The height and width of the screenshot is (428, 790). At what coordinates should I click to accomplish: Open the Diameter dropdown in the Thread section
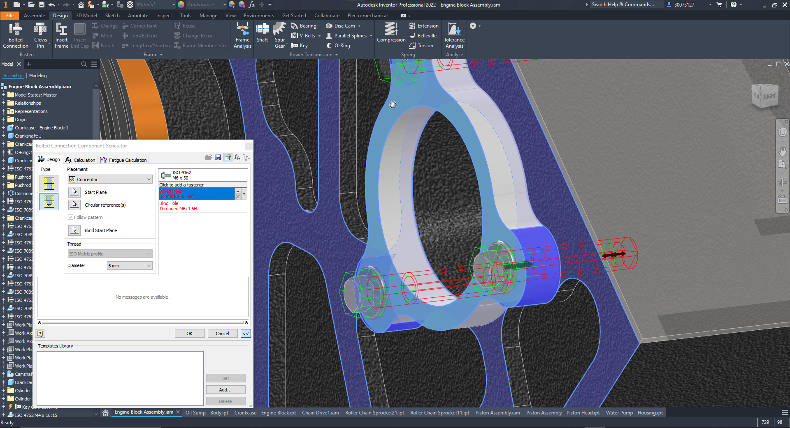[x=129, y=265]
